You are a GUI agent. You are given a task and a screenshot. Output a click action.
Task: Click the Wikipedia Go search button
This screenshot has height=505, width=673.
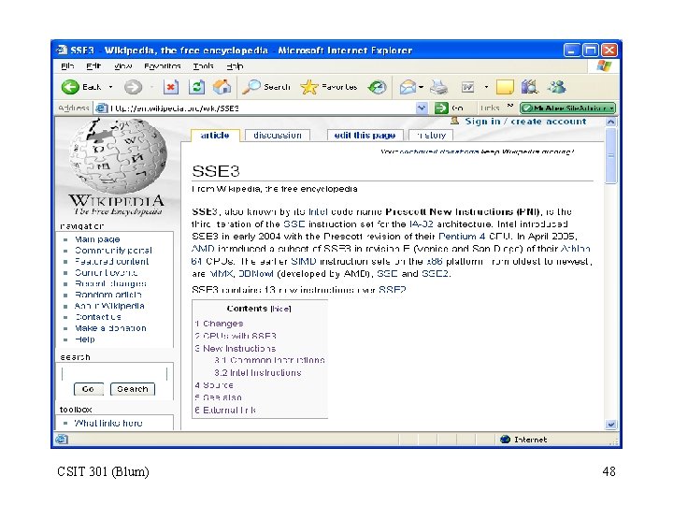tap(89, 389)
